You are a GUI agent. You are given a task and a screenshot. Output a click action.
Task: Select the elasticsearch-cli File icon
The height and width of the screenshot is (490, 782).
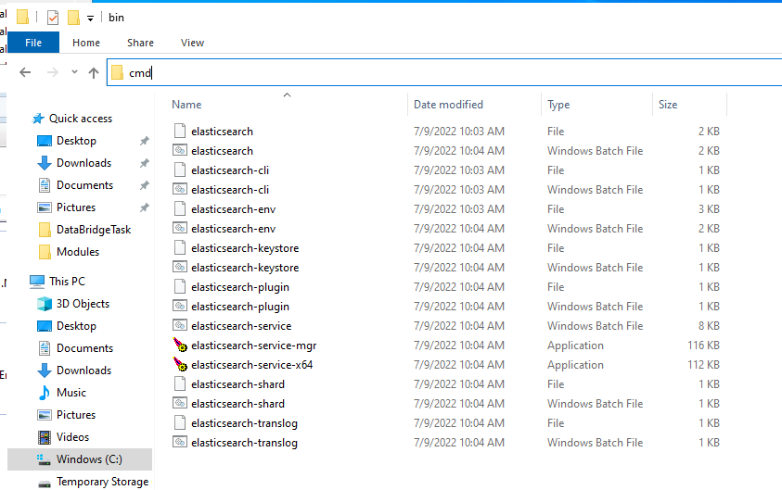[x=180, y=170]
